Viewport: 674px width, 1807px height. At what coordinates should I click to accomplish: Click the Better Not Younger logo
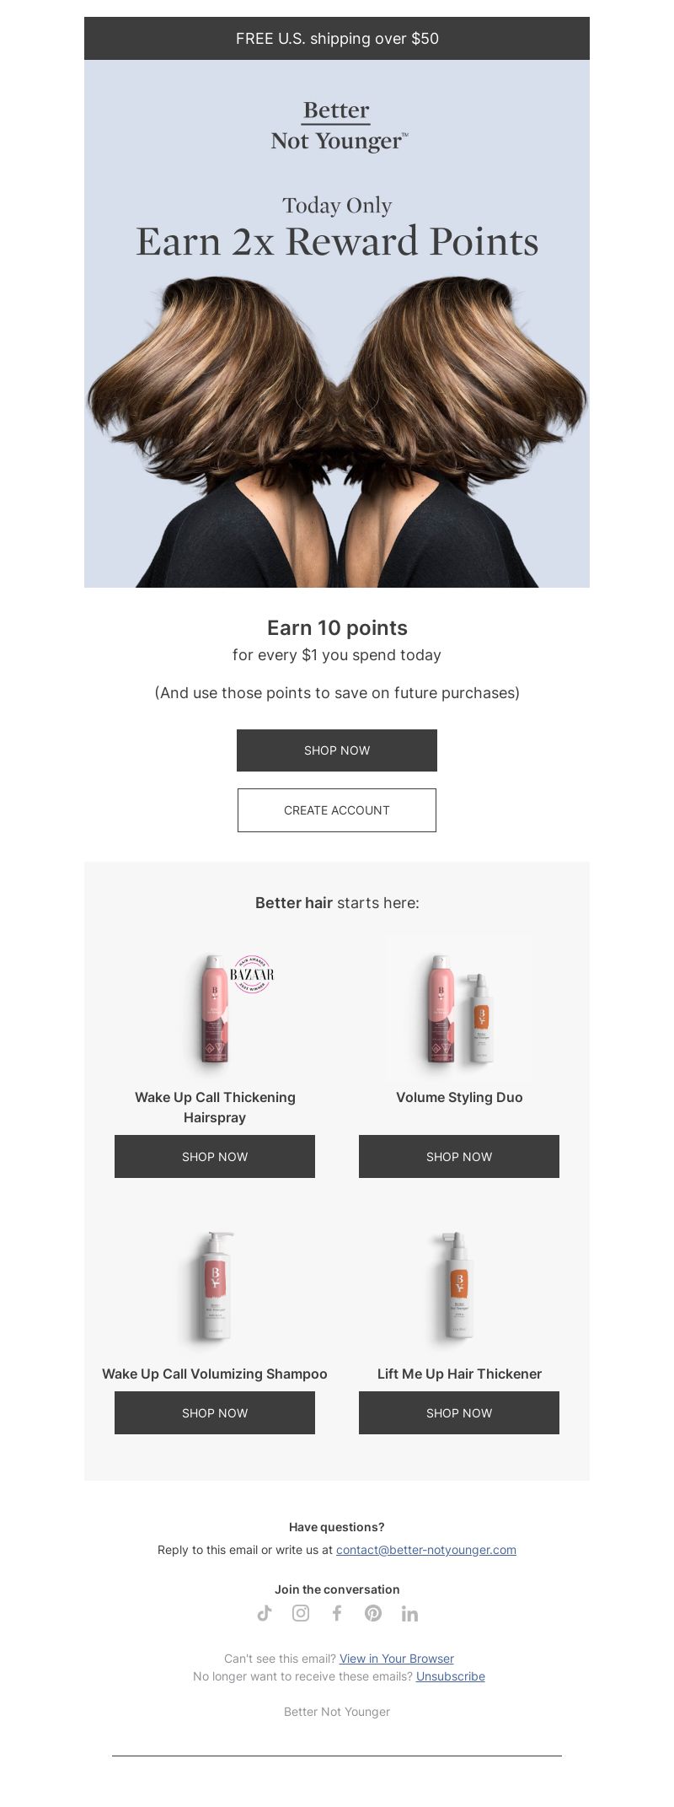pos(338,126)
